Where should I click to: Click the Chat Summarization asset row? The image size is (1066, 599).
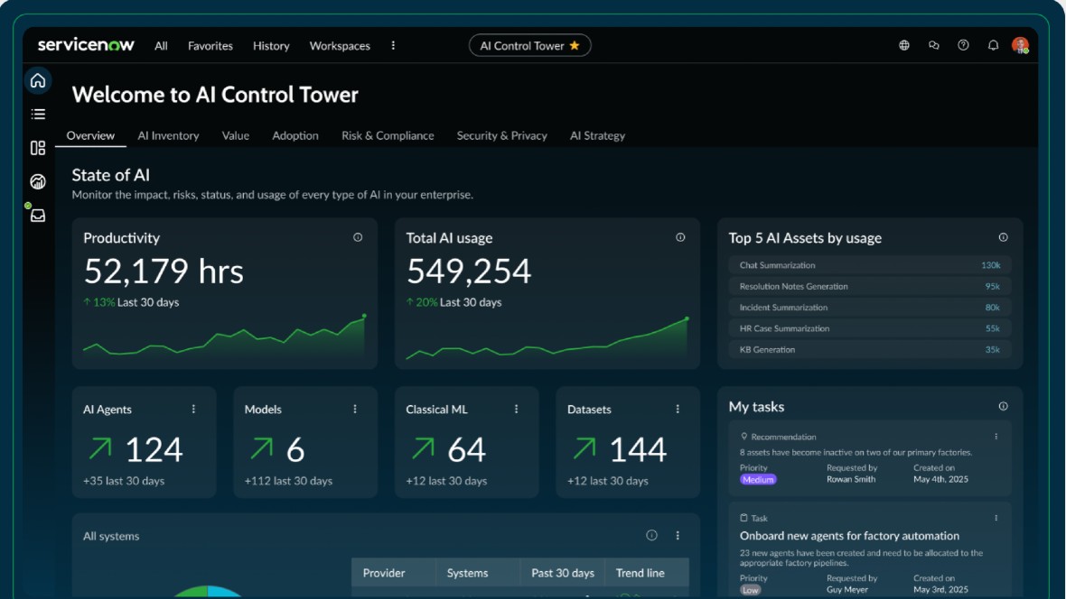click(x=869, y=265)
